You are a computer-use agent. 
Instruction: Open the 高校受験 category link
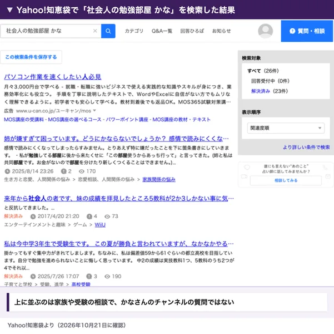click(81, 284)
